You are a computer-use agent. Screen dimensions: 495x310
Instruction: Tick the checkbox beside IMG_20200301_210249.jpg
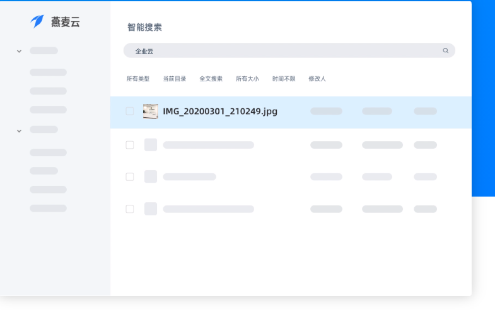[x=130, y=112]
